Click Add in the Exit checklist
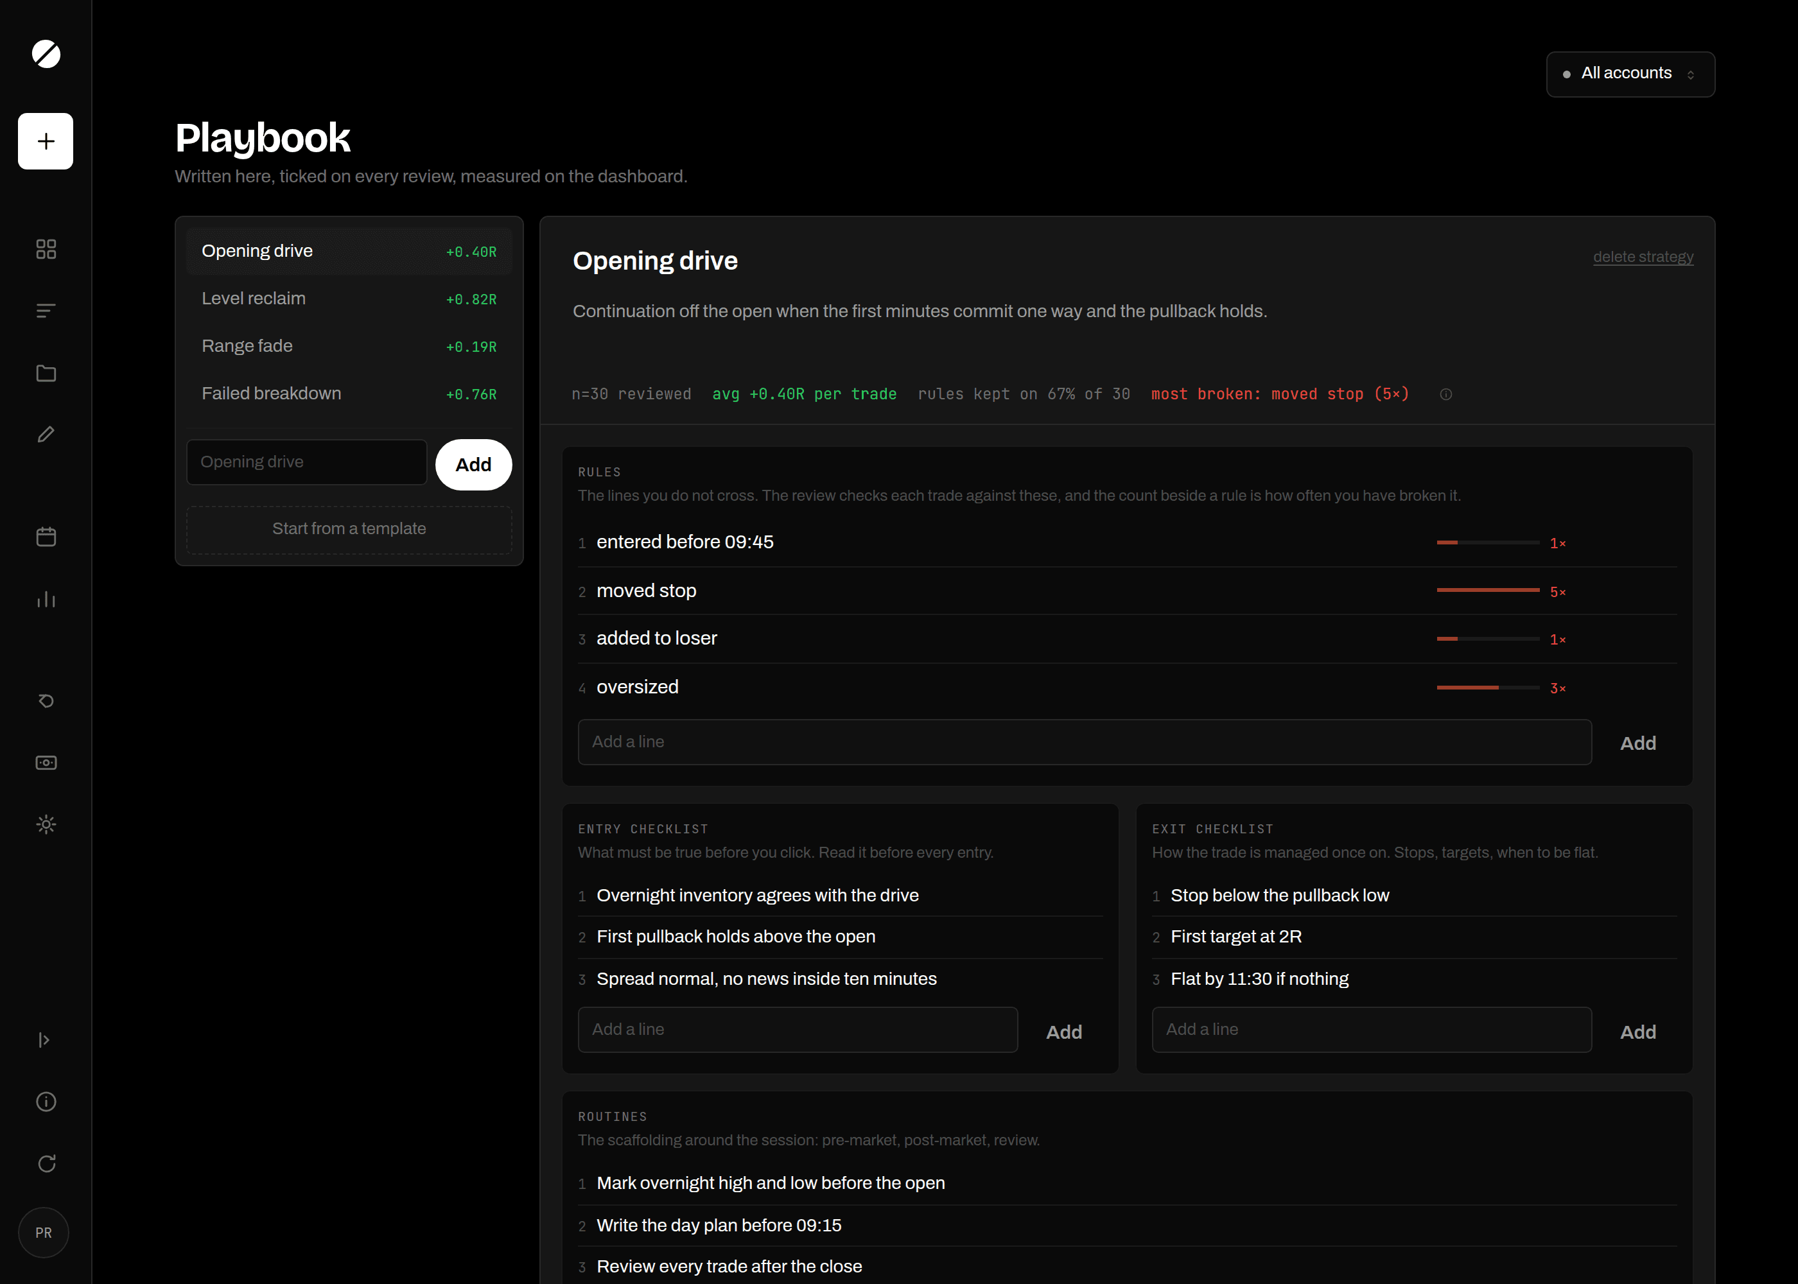Image resolution: width=1798 pixels, height=1284 pixels. coord(1637,1032)
